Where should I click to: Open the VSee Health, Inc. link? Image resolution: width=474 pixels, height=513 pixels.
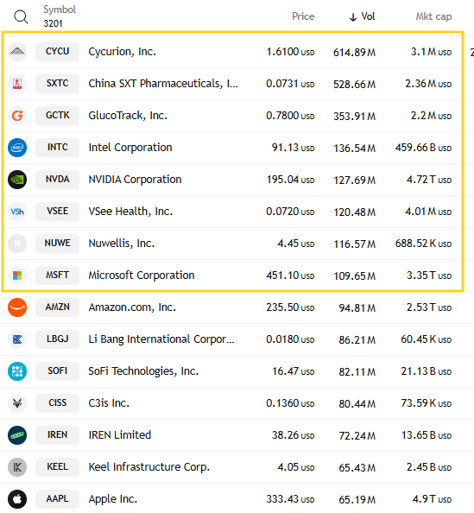coord(130,212)
